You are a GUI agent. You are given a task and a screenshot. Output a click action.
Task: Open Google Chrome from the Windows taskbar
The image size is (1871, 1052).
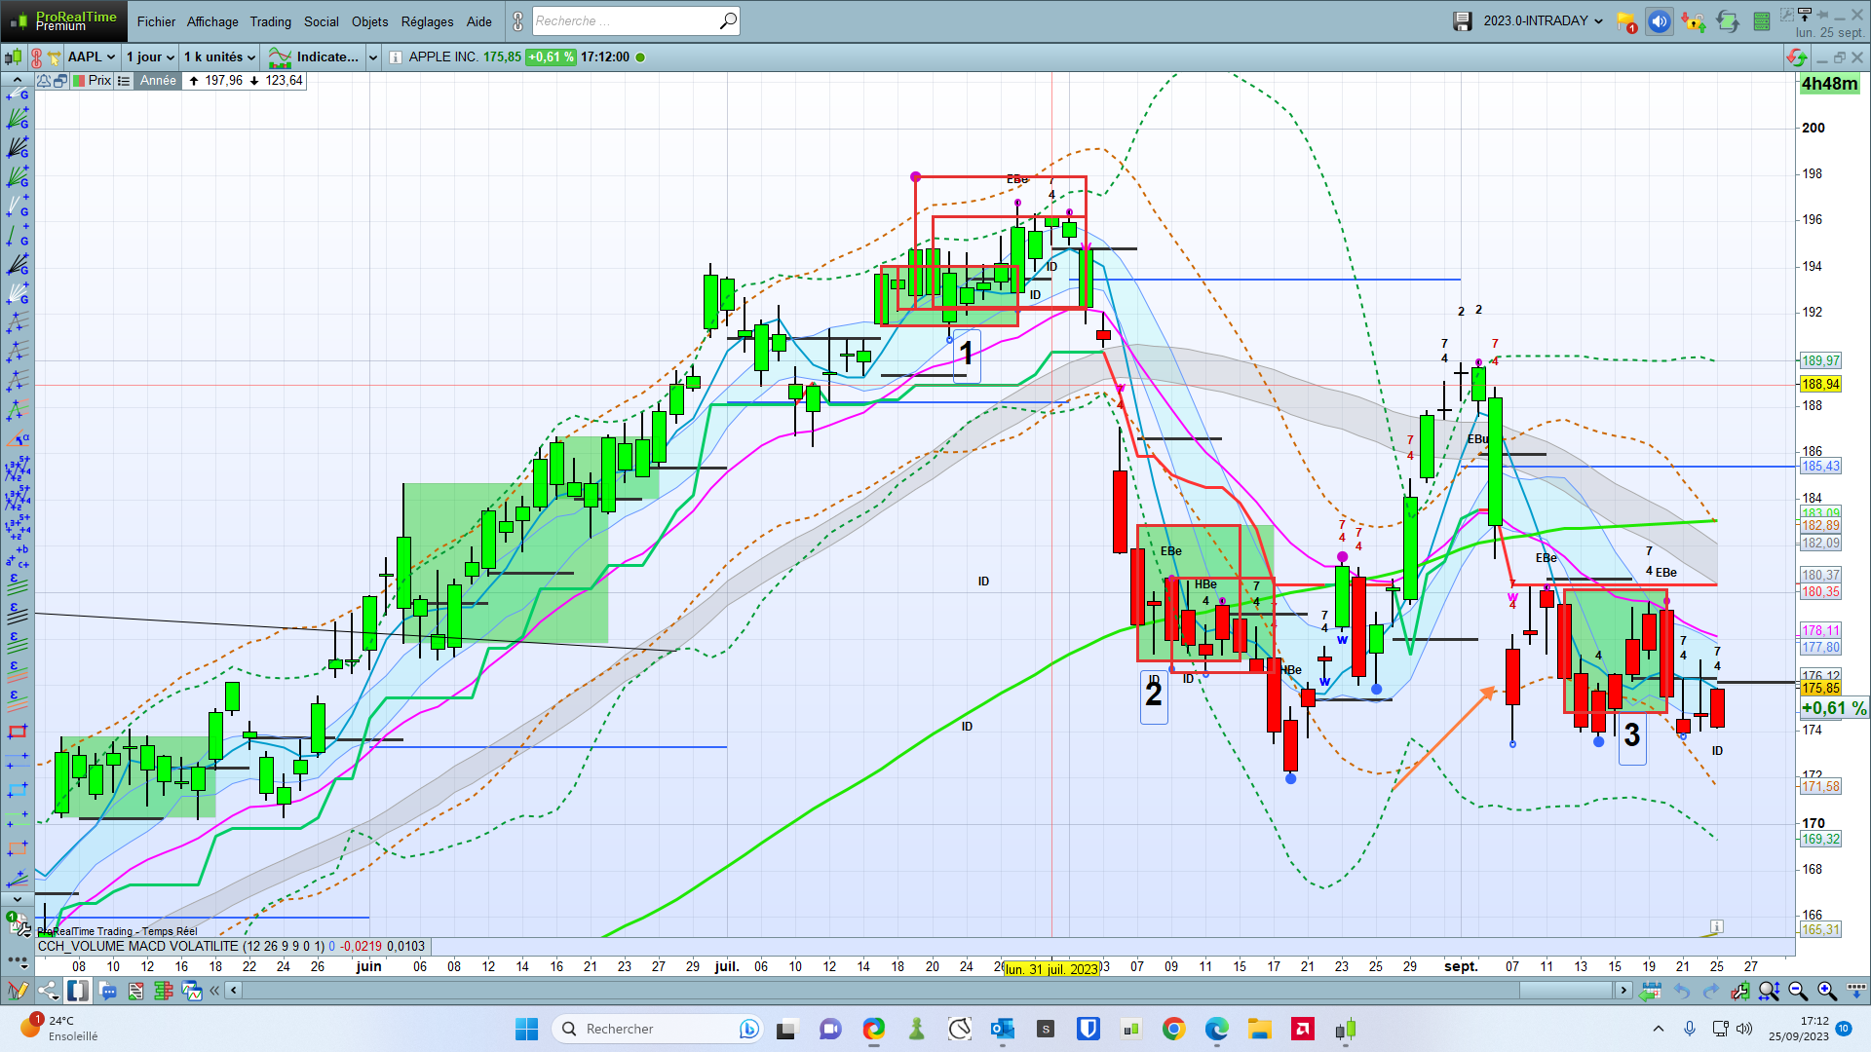[1173, 1029]
